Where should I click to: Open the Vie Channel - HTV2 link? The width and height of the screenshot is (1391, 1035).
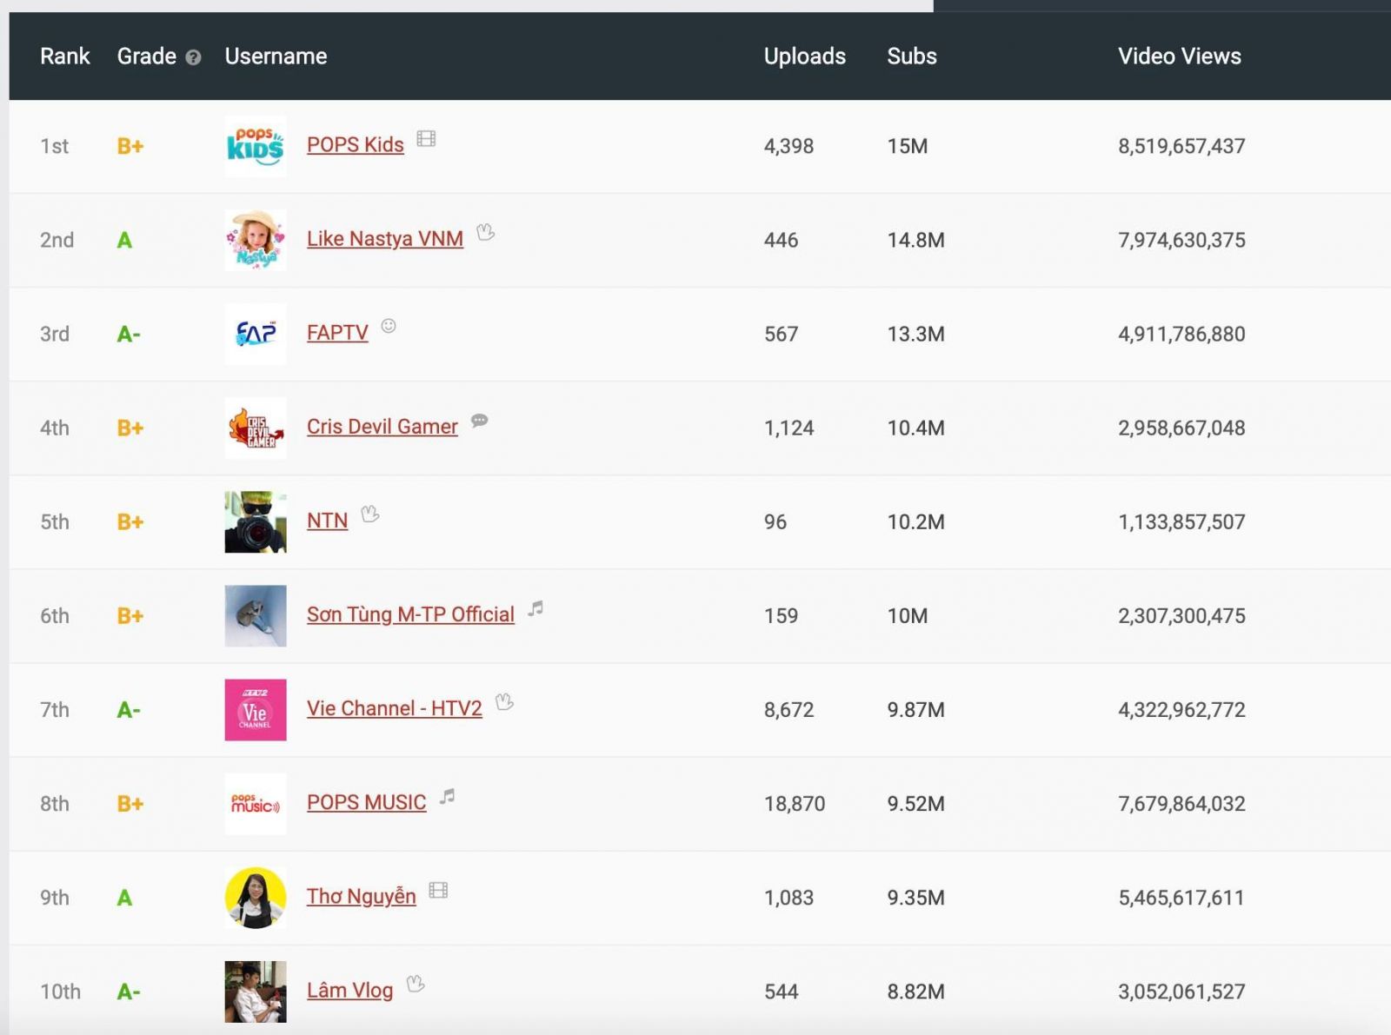point(394,709)
